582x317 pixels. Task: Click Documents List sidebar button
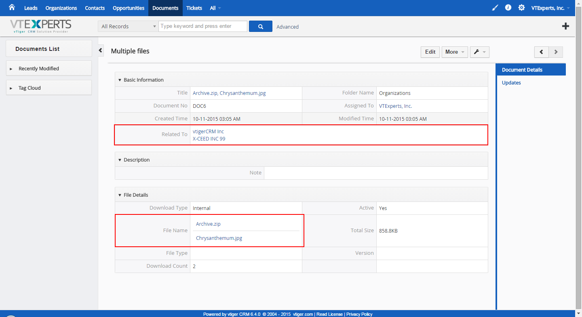(x=49, y=48)
